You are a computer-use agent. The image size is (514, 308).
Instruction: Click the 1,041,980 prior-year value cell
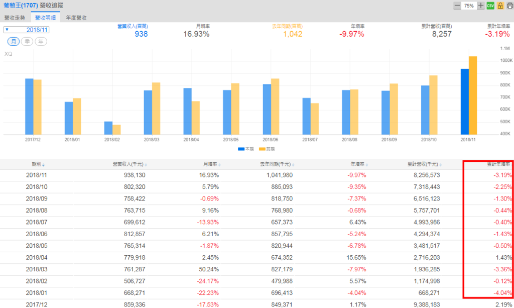pyautogui.click(x=280, y=175)
